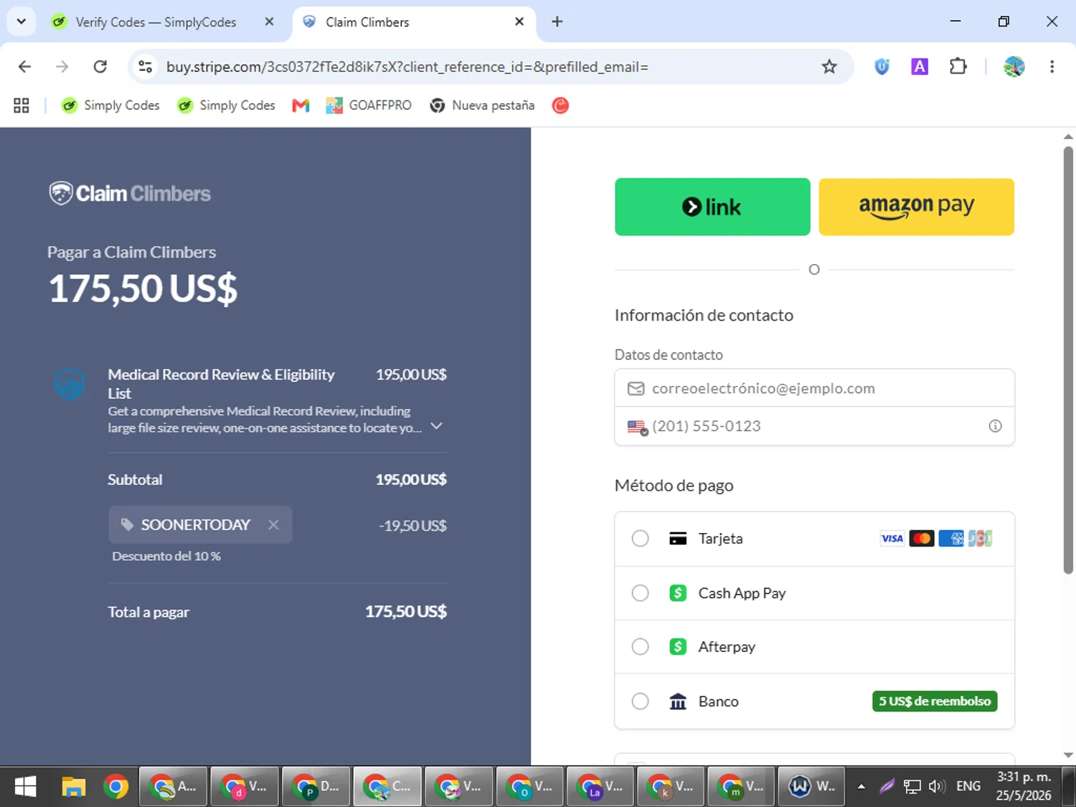
Task: Click the 'Subtotal' label
Action: pyautogui.click(x=135, y=479)
